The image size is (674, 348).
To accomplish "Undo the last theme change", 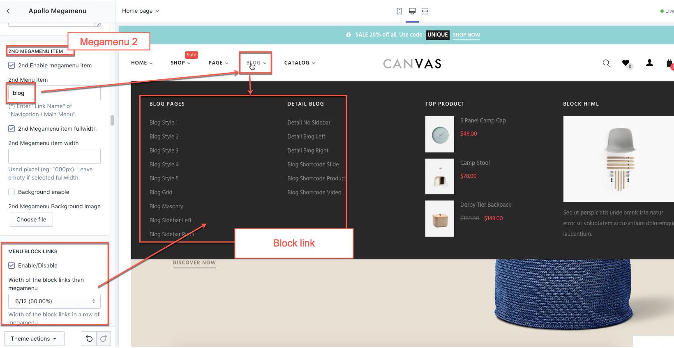I will [89, 339].
